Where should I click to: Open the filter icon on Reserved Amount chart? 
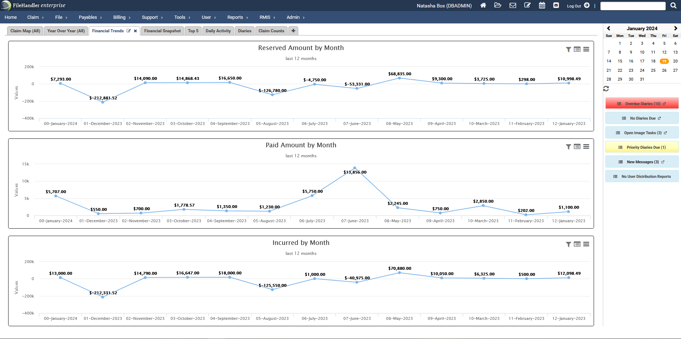567,50
